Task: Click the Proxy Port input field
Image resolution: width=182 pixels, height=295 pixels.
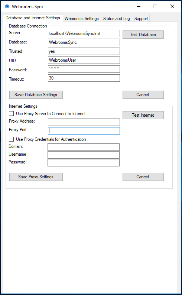Action: [84, 131]
